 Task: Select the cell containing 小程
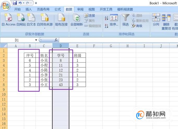(x=44, y=65)
